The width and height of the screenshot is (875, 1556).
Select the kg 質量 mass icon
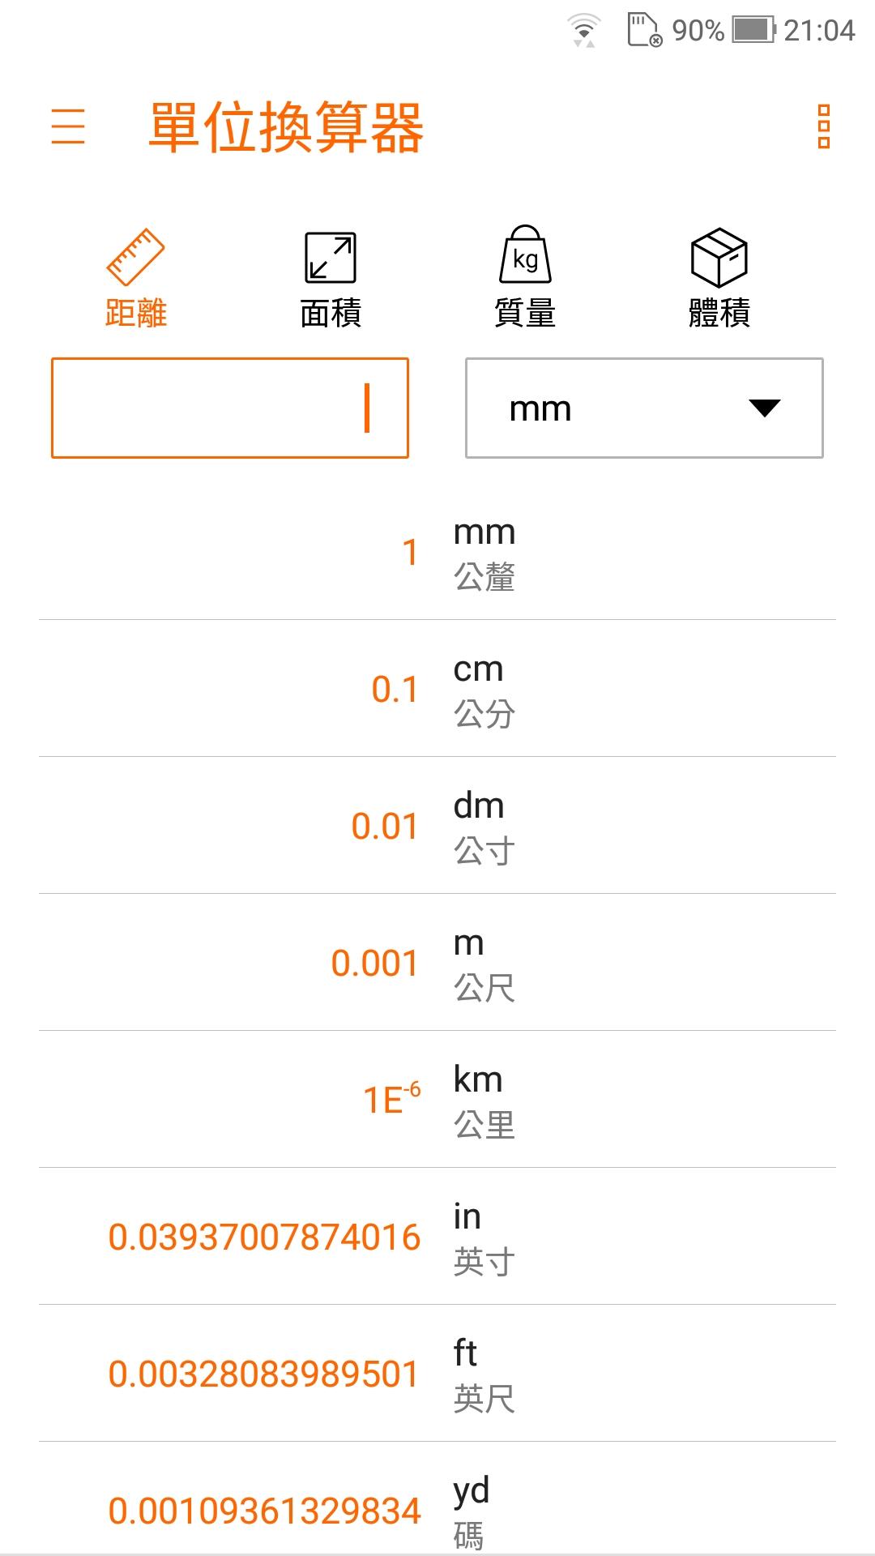(x=525, y=254)
